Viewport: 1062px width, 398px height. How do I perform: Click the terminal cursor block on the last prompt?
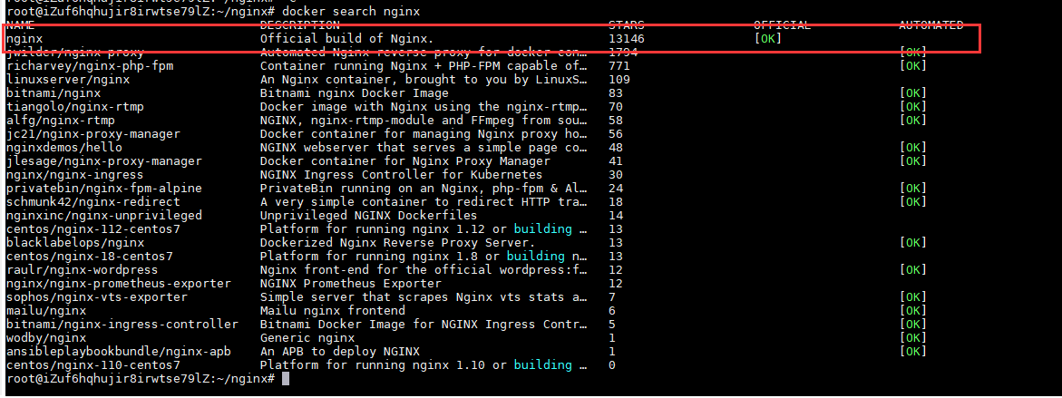[x=285, y=378]
